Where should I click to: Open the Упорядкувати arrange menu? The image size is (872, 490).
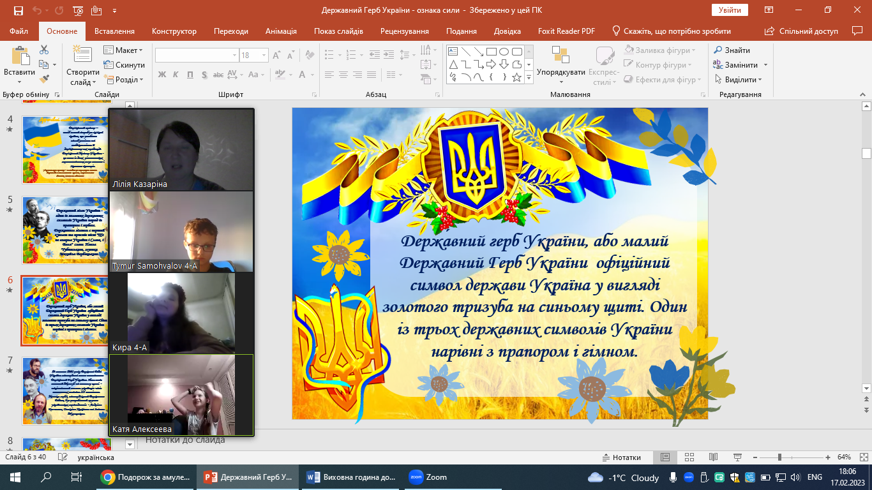point(560,65)
